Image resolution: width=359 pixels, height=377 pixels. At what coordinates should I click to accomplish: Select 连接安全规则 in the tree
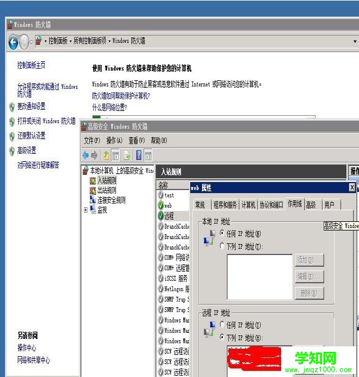click(x=111, y=200)
